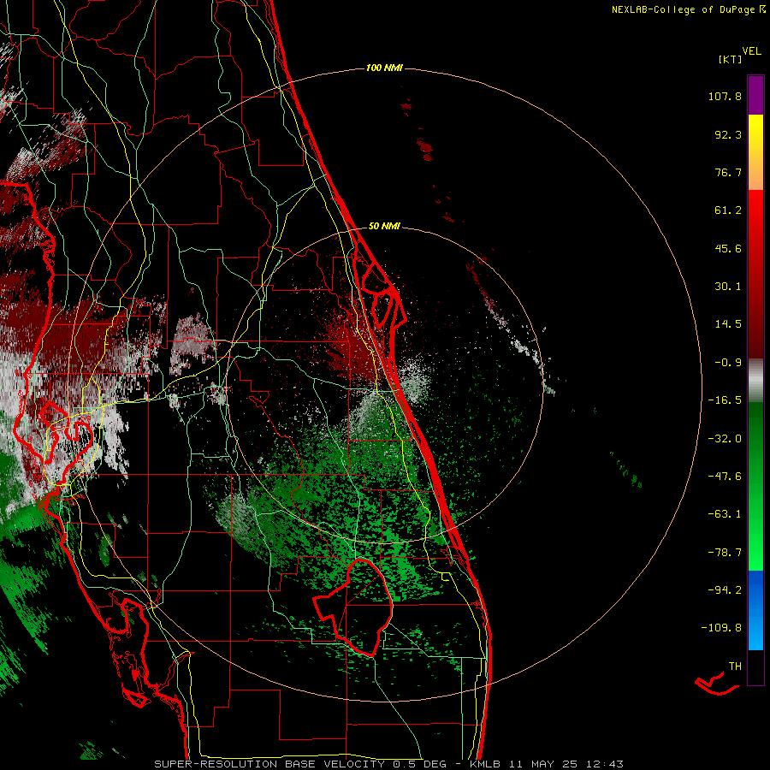This screenshot has height=770, width=770.
Task: Click the 50 NMI range ring label
Action: tap(384, 226)
